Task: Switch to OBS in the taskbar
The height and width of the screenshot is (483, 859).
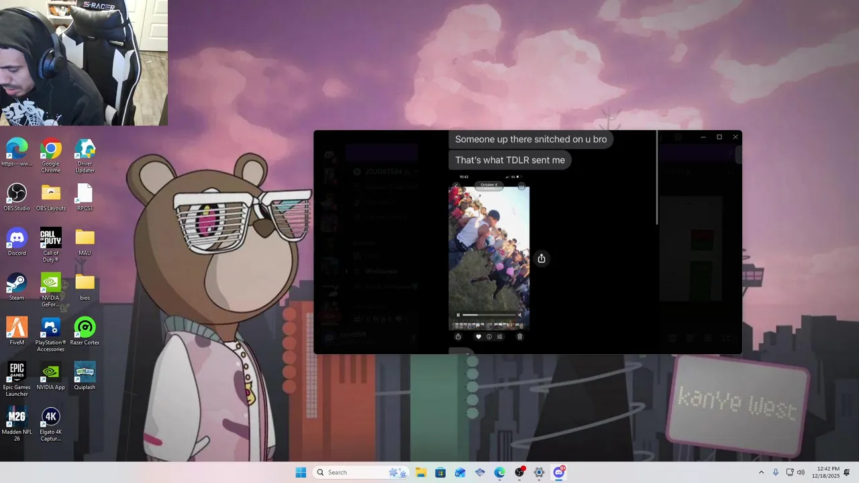Action: (x=519, y=472)
